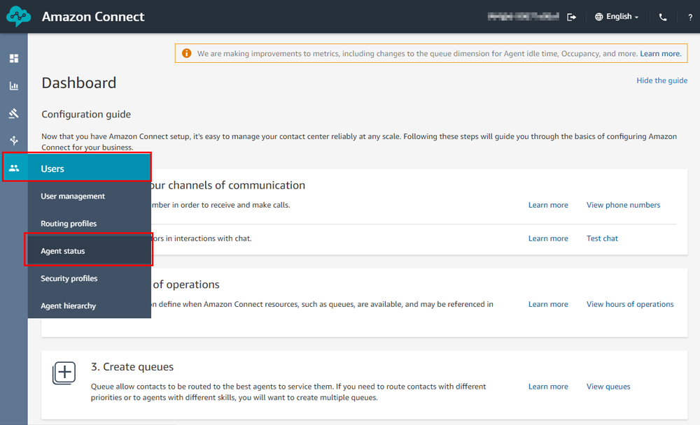
Task: Click the orange info icon in banner
Action: pos(187,54)
